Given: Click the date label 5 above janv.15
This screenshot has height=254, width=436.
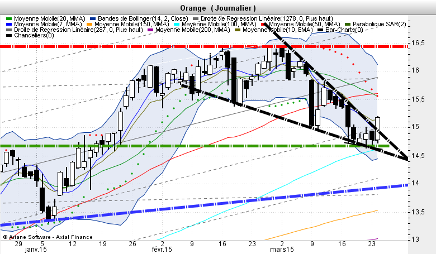Looking at the screenshot, I should click(42, 244).
